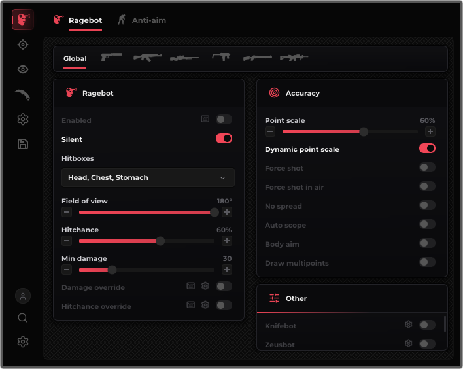463x369 pixels.
Task: Open the upper gear settings section in sidebar
Action: click(x=23, y=119)
